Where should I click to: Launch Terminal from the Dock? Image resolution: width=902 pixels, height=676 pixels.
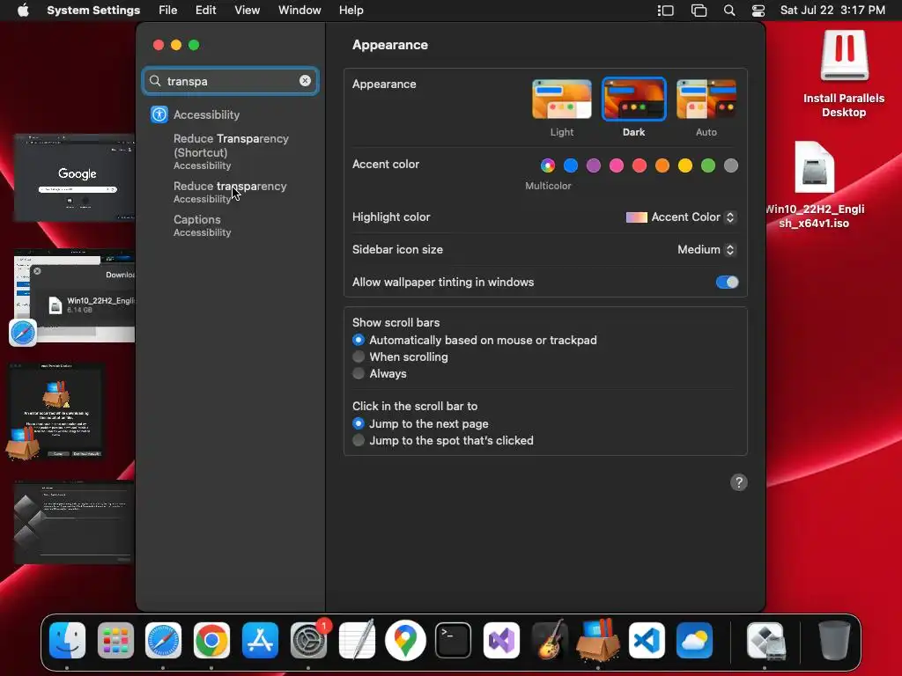pyautogui.click(x=454, y=641)
